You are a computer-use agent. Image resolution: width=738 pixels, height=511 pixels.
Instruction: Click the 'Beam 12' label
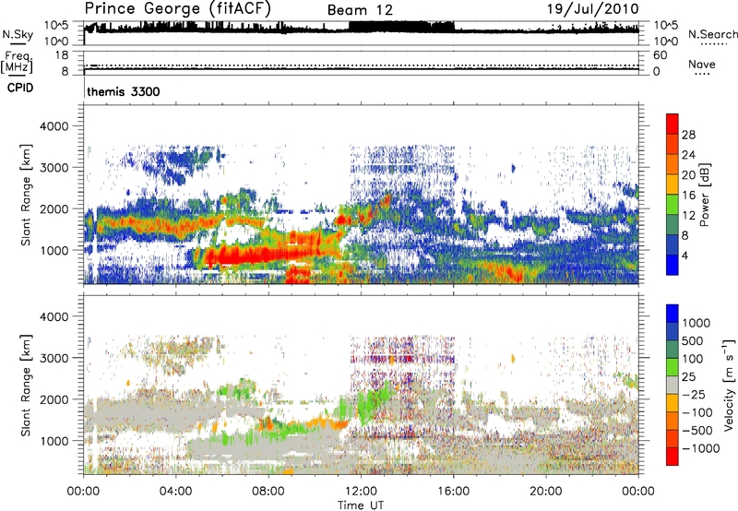[x=360, y=10]
